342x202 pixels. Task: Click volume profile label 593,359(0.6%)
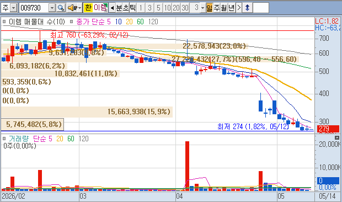pos(26,82)
